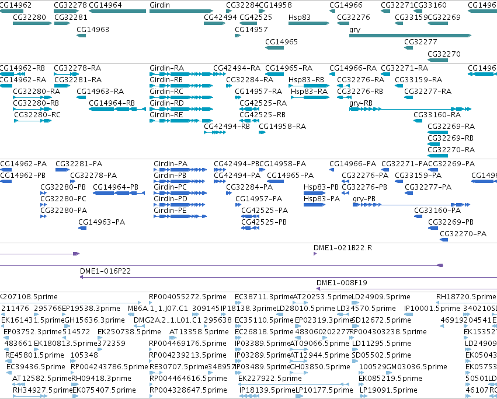Click the gry gene feature bar
The height and width of the screenshot is (399, 497).
tap(410, 36)
